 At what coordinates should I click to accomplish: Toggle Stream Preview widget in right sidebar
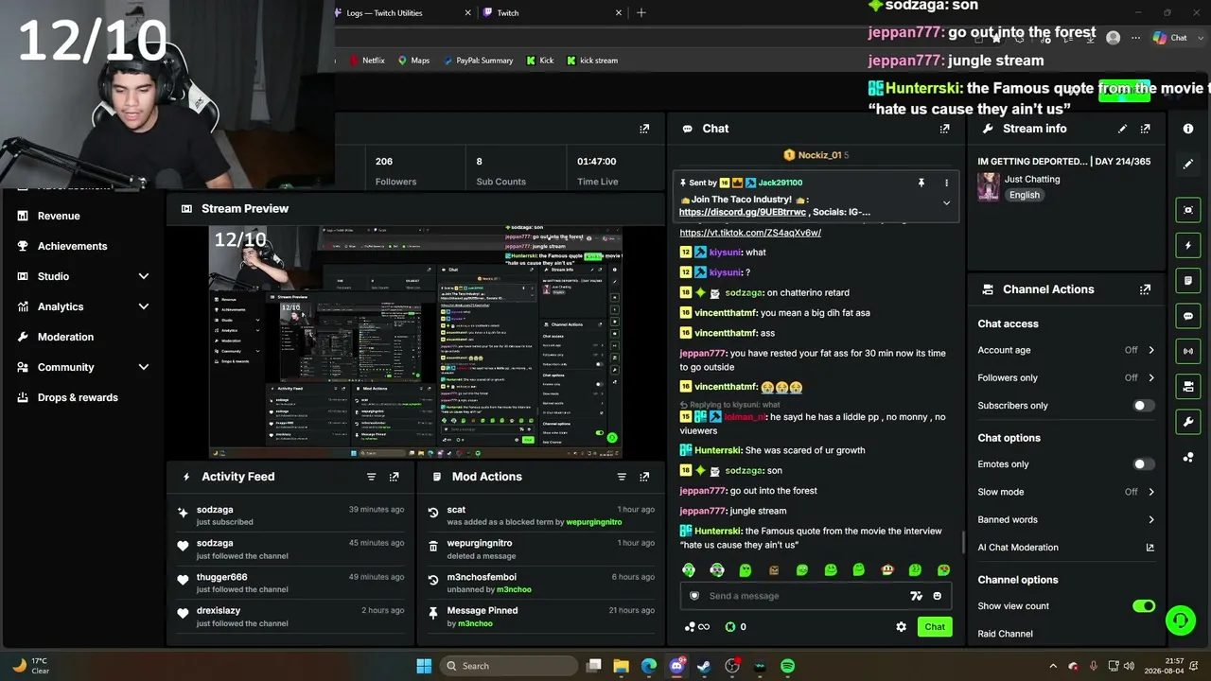tap(1188, 210)
